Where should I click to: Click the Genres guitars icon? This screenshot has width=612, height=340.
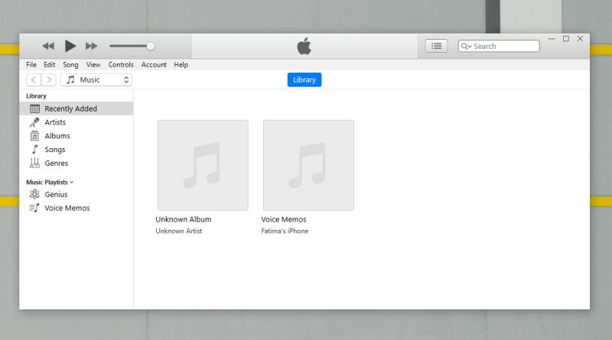point(34,164)
